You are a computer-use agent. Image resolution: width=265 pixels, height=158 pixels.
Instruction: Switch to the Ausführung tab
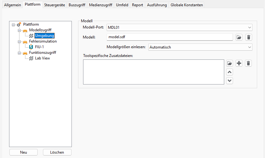click(x=157, y=5)
